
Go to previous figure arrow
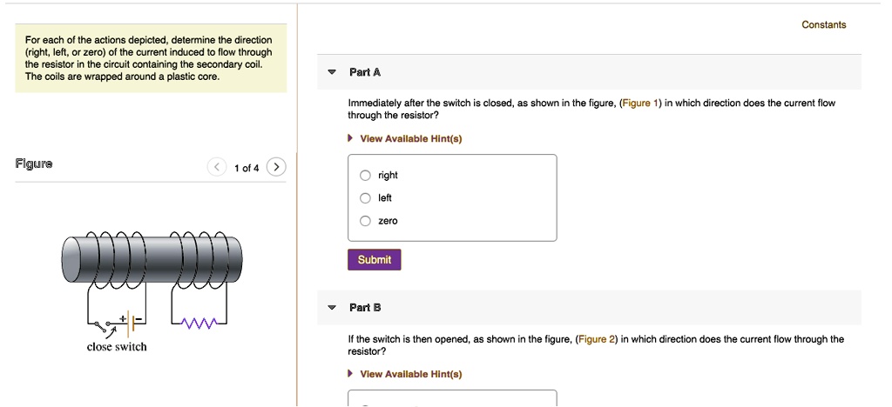(217, 167)
